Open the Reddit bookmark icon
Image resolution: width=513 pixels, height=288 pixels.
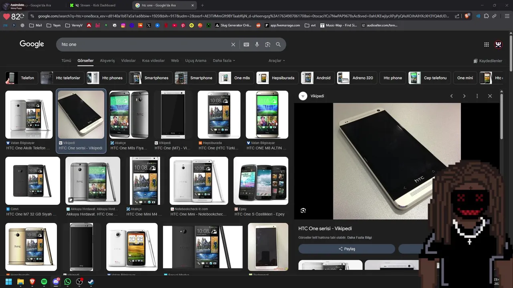click(258, 25)
